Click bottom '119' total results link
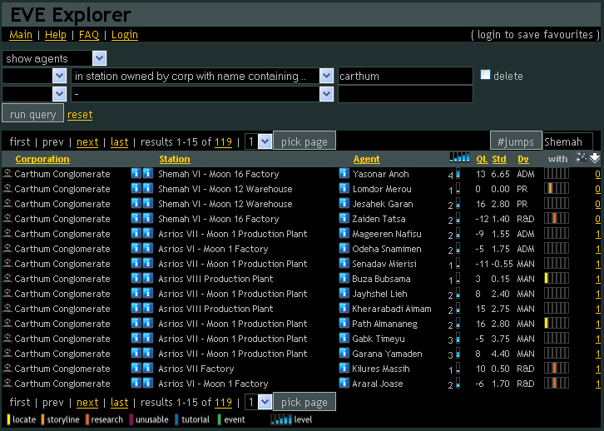The image size is (604, 431). pos(224,403)
